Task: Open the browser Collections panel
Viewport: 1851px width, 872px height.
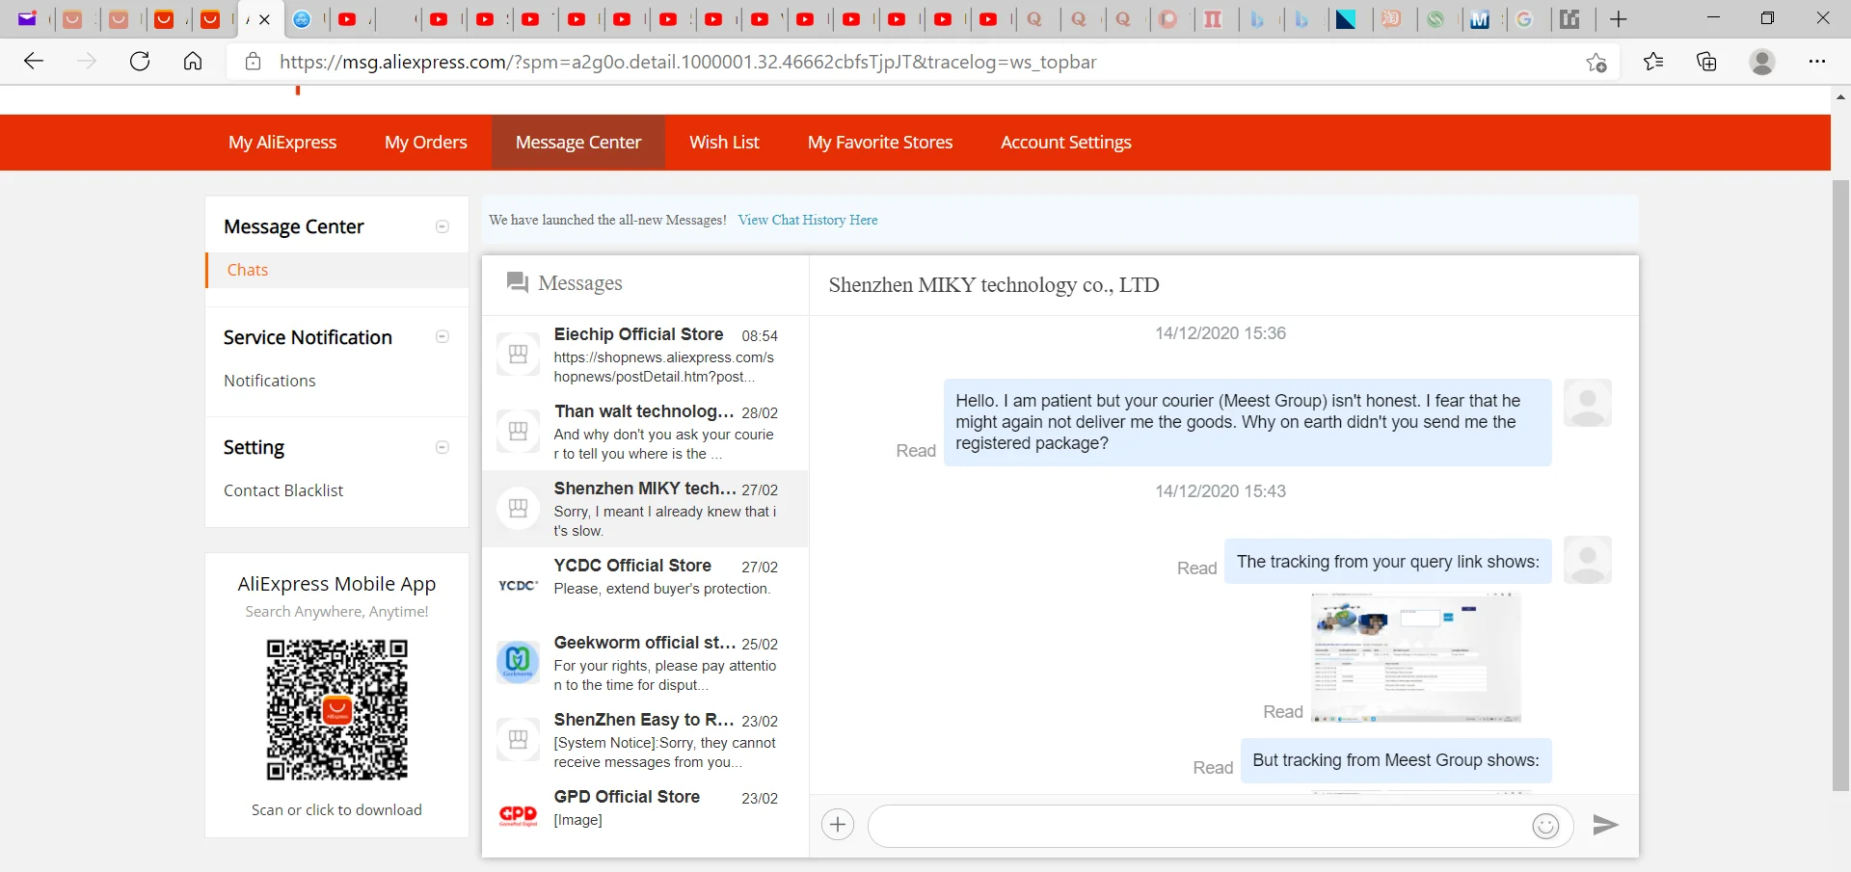Action: pos(1706,62)
